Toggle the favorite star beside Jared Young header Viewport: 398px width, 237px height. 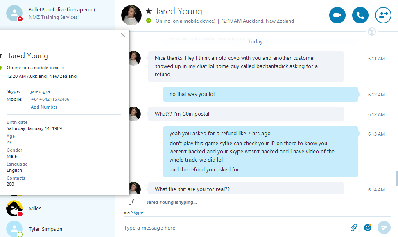point(149,11)
